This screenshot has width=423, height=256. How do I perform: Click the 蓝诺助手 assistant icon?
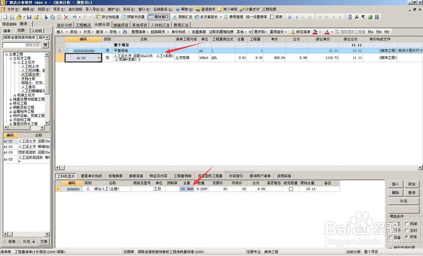(x=198, y=9)
